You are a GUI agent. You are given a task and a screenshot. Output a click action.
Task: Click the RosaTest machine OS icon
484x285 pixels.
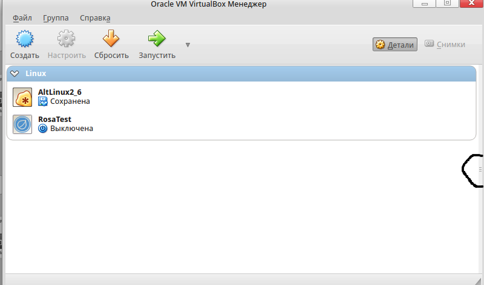(22, 124)
